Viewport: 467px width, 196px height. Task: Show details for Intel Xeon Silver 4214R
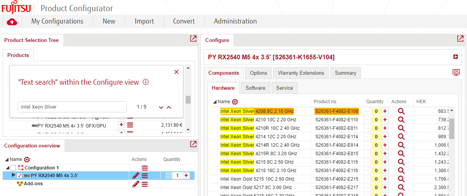coord(401,145)
